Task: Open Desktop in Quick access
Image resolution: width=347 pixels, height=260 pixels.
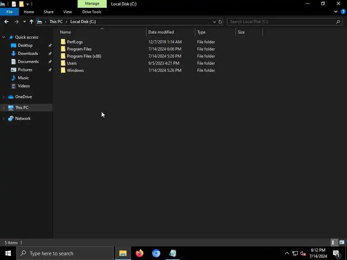Action: click(x=25, y=45)
